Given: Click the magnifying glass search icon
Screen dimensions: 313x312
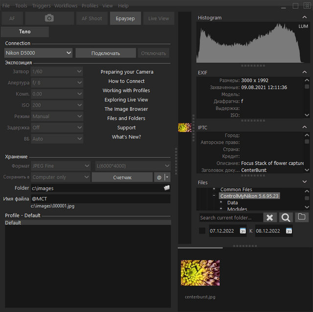Looking at the screenshot, I should tap(286, 218).
